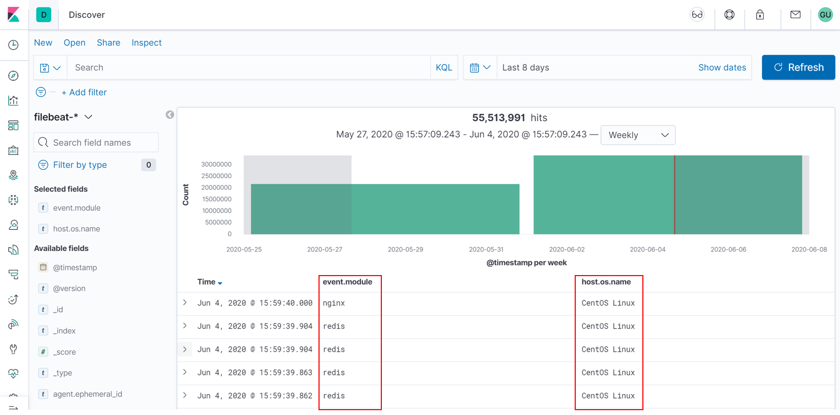Open the SIEM sidebar icon
Viewport: 840px width, 415px height.
(x=13, y=324)
